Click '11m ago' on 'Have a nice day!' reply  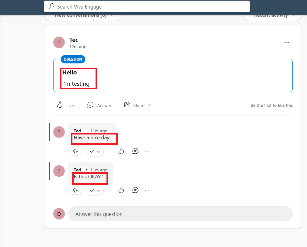99,131
